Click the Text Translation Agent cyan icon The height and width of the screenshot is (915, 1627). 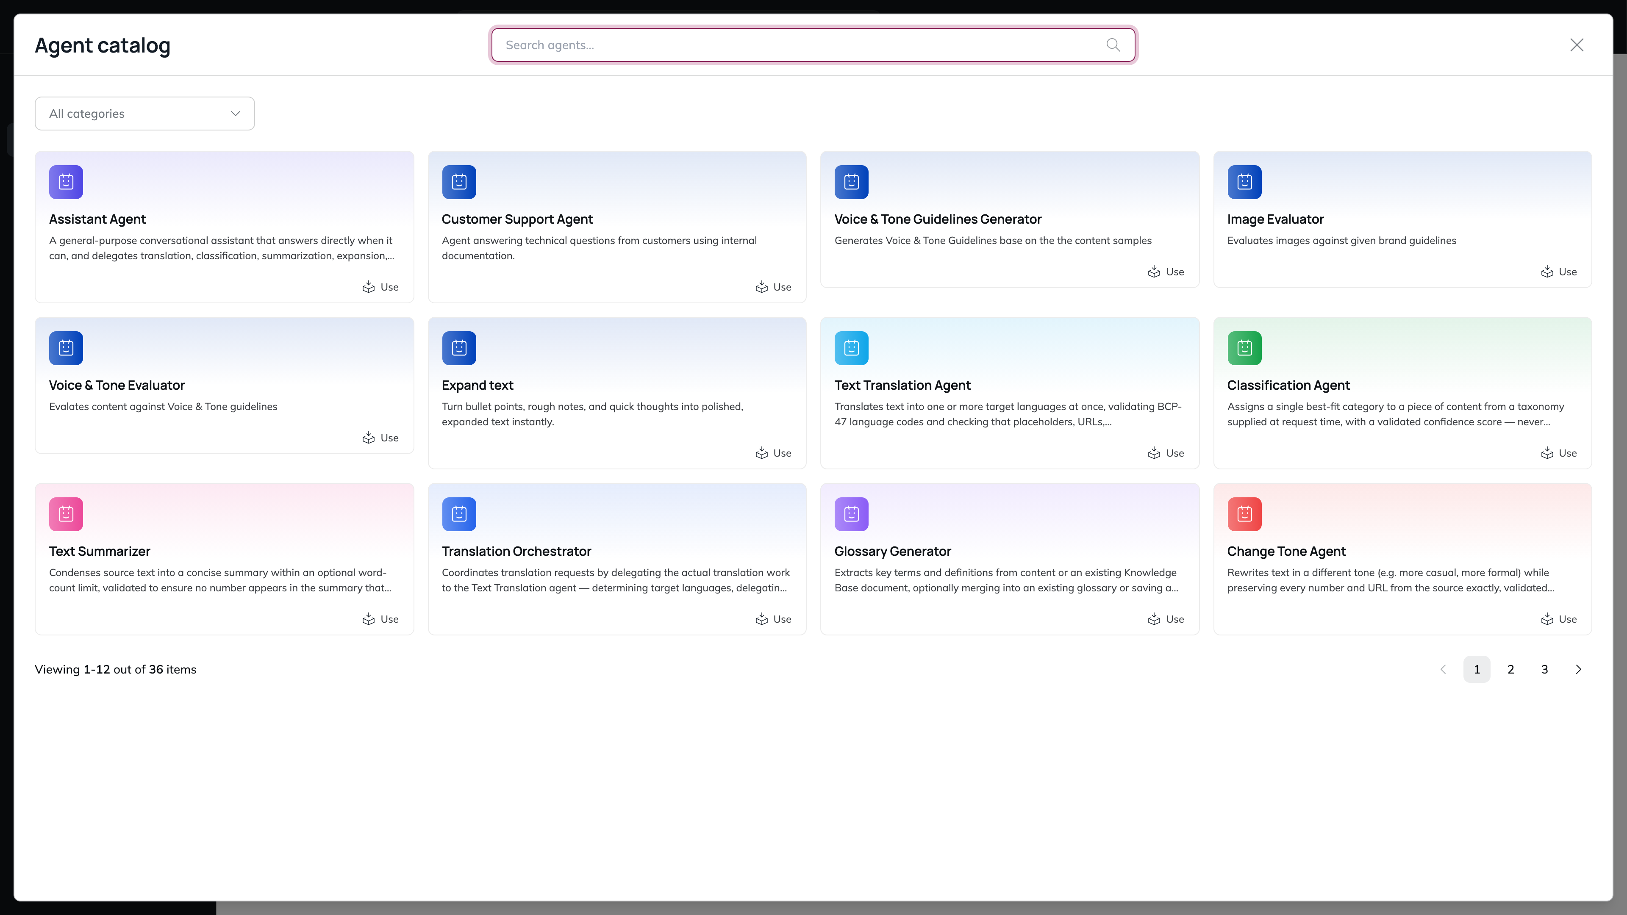point(851,348)
